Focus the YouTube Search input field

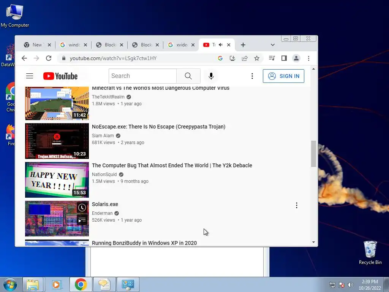[x=143, y=76]
